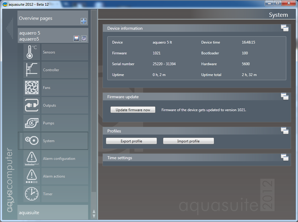Image resolution: width=298 pixels, height=222 pixels.
Task: Click the Timer clock icon
Action: 32,194
